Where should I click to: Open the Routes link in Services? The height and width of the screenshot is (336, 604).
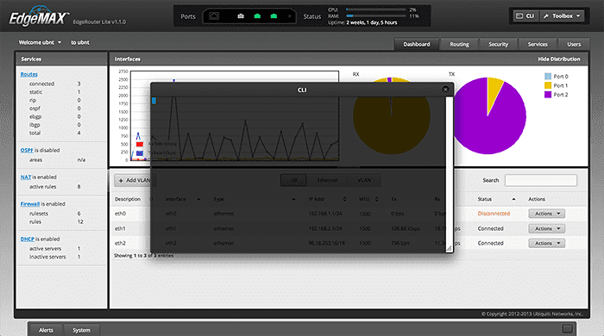[28, 74]
